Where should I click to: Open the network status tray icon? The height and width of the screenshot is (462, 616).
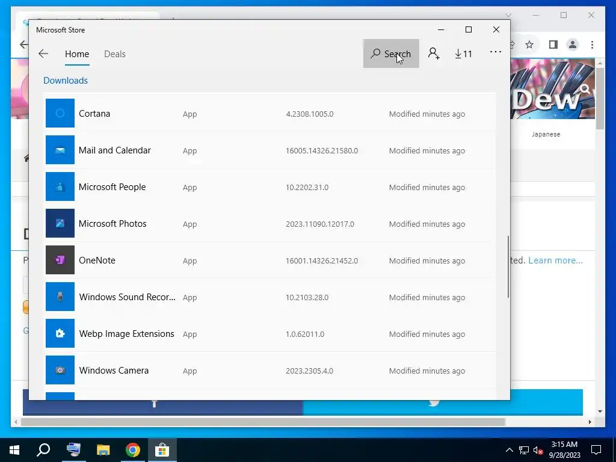pos(524,450)
